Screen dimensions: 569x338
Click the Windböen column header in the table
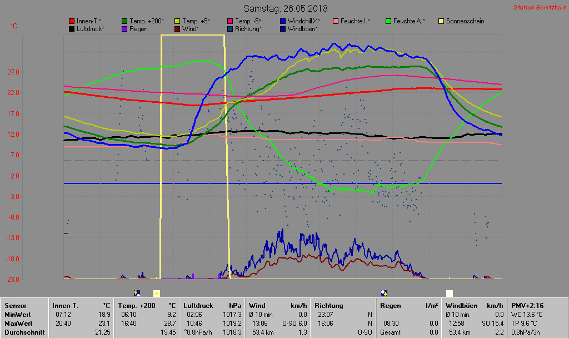click(462, 306)
